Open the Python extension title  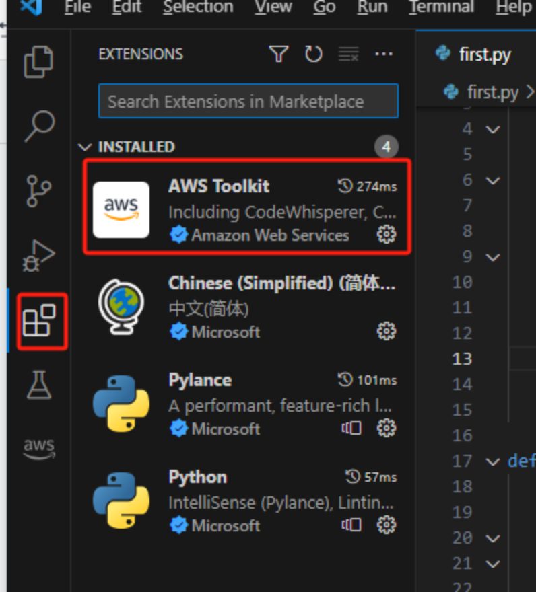[x=198, y=477]
